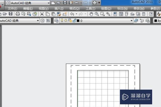Viewport: 161px width, 107px height.
Task: Open the 格式(O) menu
Action: [74, 9]
